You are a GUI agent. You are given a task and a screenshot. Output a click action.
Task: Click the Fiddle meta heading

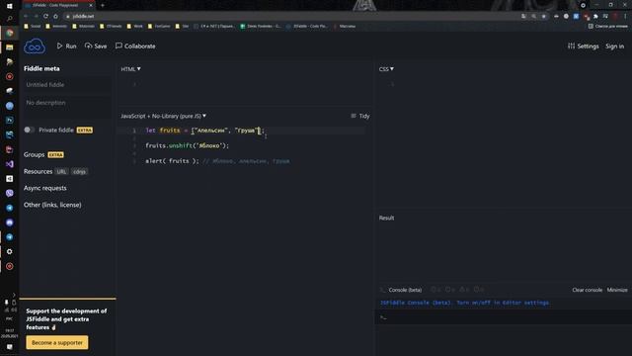click(x=41, y=68)
